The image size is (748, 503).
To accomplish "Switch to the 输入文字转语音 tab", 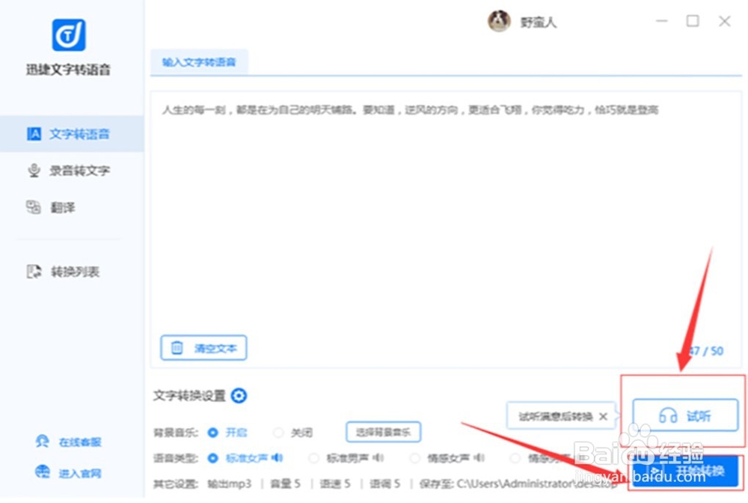I will coord(199,62).
